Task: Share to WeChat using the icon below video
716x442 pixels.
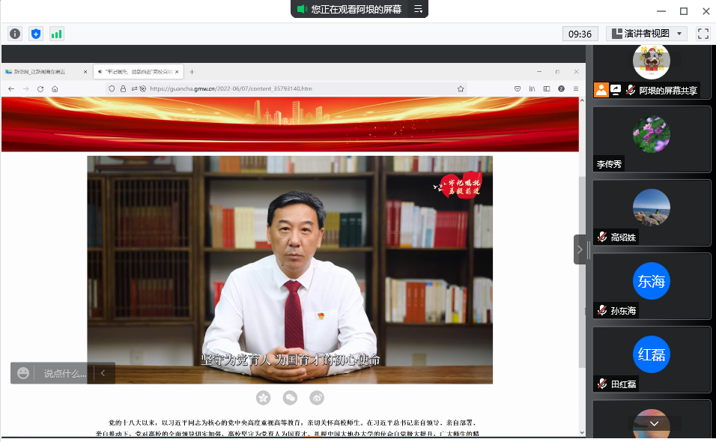Action: click(290, 398)
